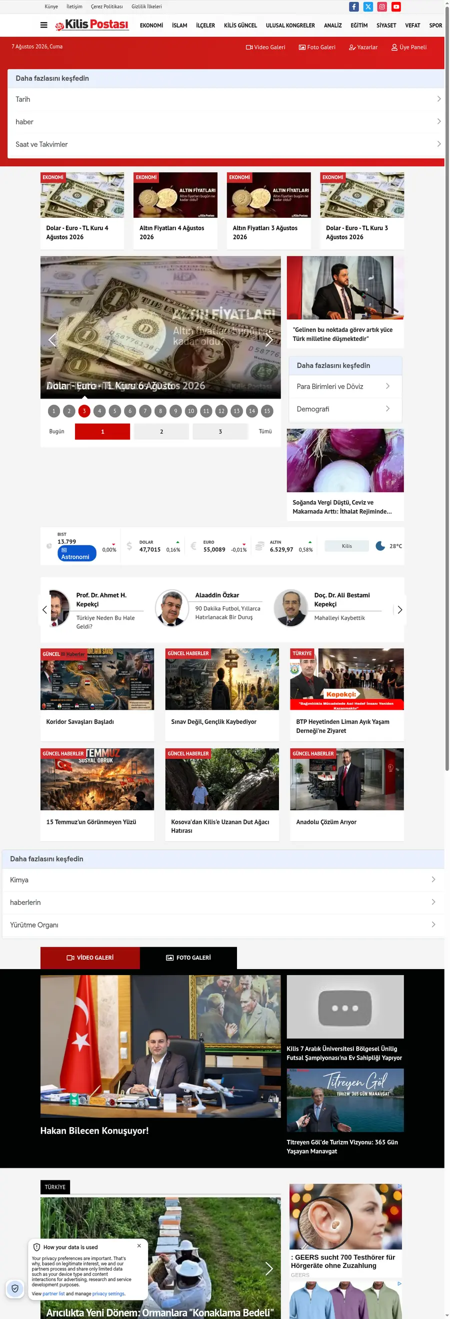
Task: Open the Çerez Politikası link
Action: [107, 7]
